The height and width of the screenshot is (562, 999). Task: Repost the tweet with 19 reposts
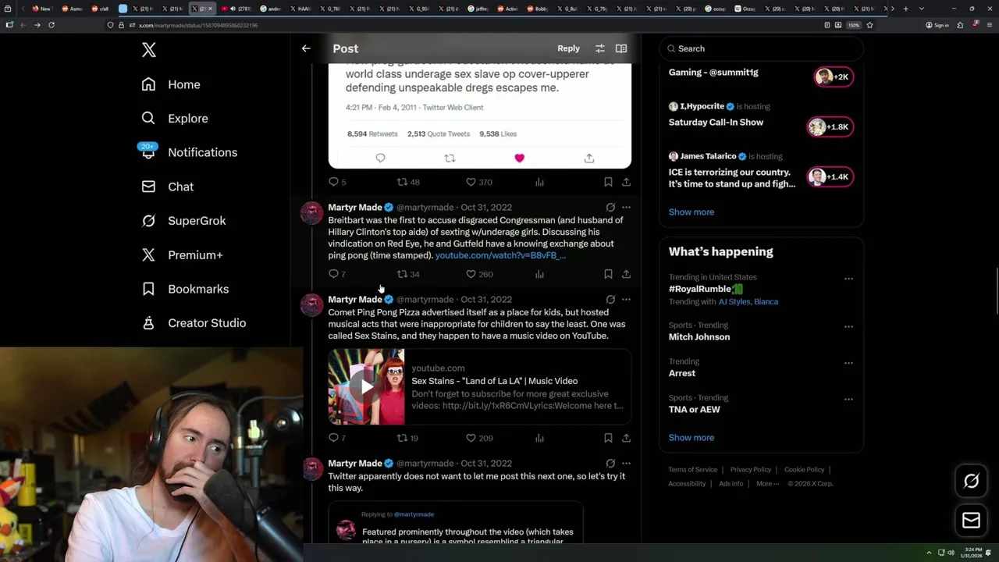(x=408, y=438)
